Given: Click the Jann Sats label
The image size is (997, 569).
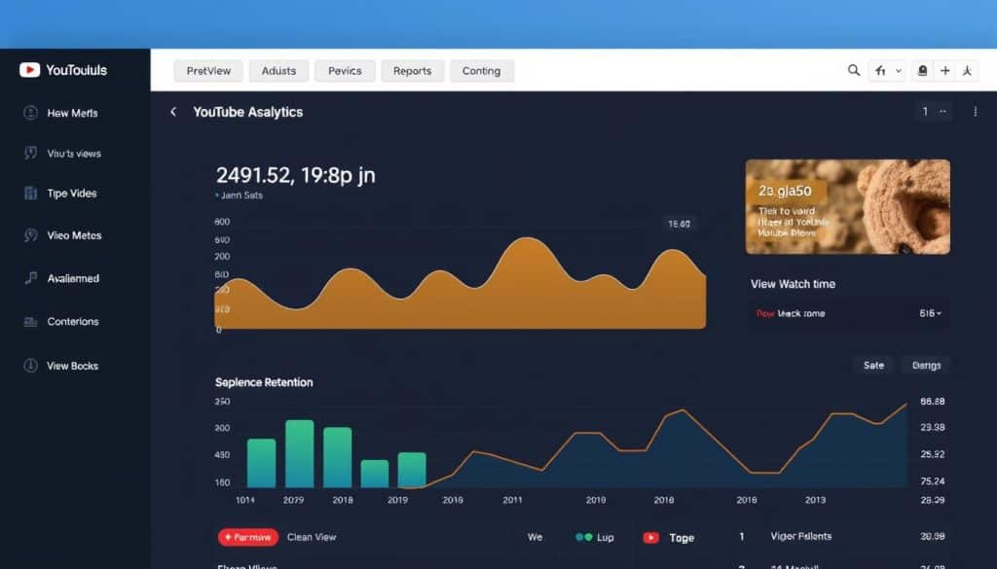Looking at the screenshot, I should pos(241,196).
